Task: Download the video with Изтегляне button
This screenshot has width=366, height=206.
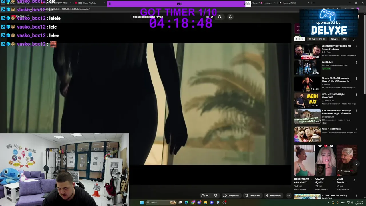Action: tap(273, 196)
